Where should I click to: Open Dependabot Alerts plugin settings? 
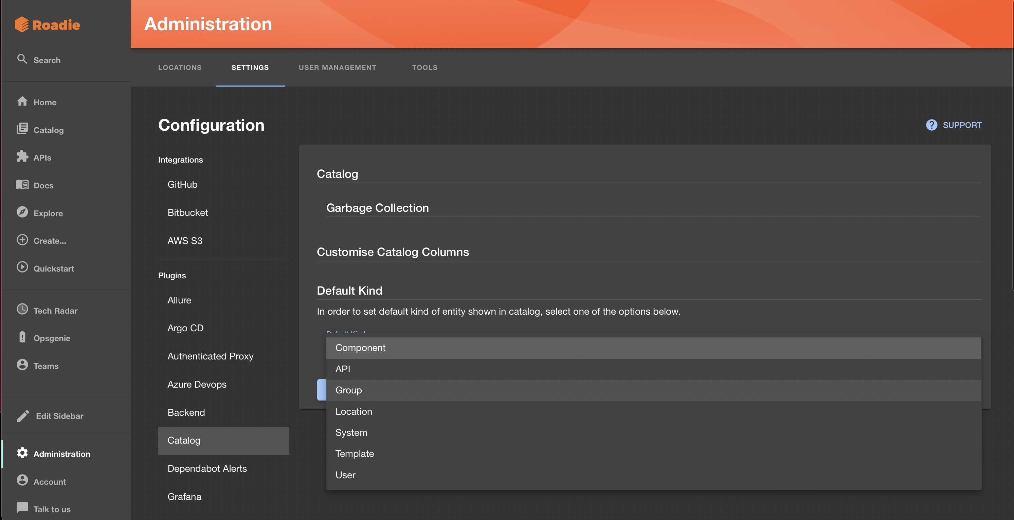207,468
